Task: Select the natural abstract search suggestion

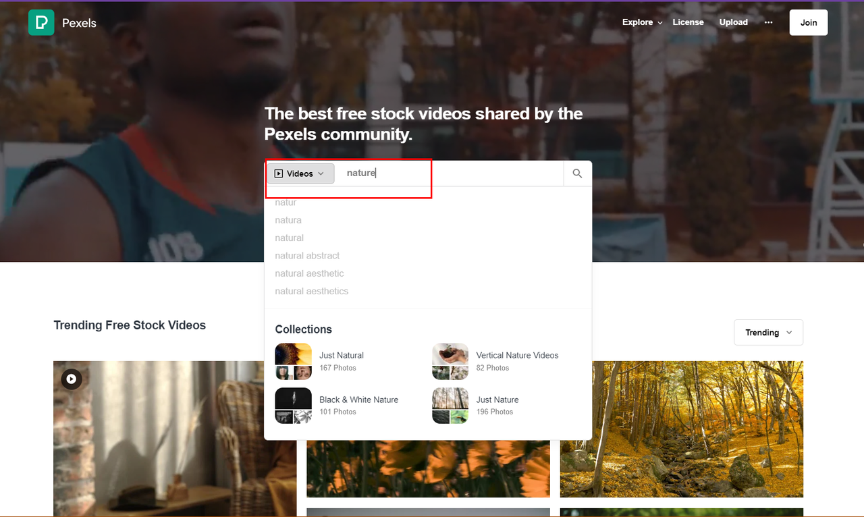Action: pos(307,255)
